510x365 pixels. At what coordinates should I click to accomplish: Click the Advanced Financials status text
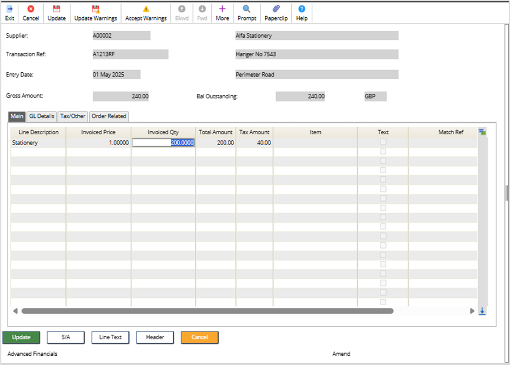pyautogui.click(x=32, y=354)
